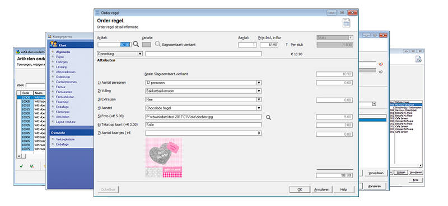Click the Opmerking text input field
The width and height of the screenshot is (448, 206).
203,54
